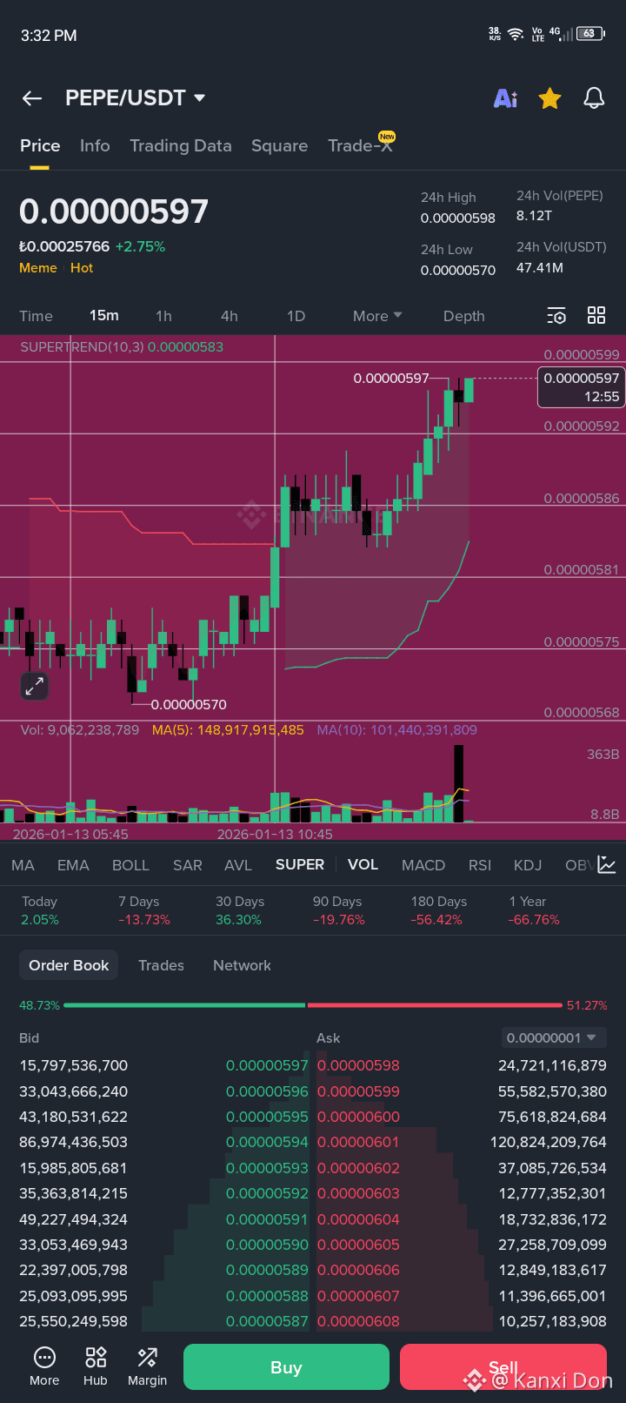Toggle the favorite star for PEPE/USDT
This screenshot has width=626, height=1403.
[x=549, y=98]
